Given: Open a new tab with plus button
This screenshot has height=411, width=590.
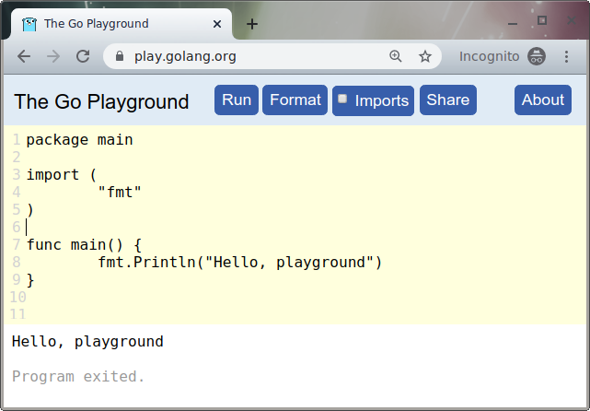Looking at the screenshot, I should 252,24.
